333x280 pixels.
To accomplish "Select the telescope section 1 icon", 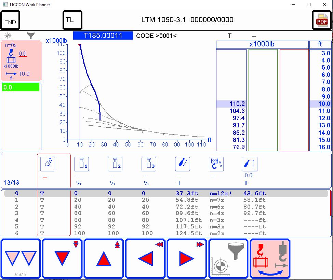I will (x=82, y=164).
